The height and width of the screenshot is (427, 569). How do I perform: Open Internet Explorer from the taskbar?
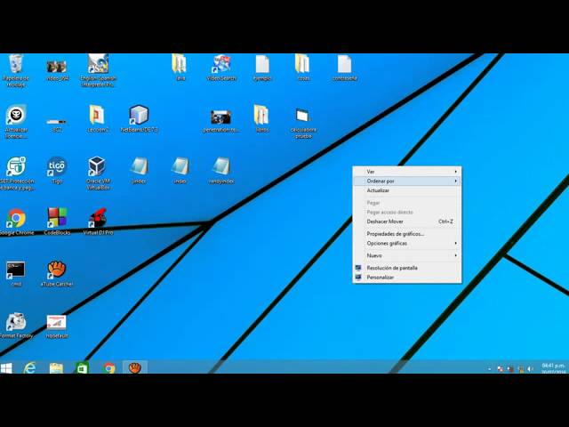(x=30, y=367)
